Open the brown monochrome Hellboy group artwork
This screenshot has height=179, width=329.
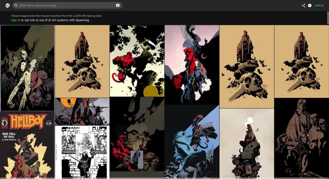301,139
